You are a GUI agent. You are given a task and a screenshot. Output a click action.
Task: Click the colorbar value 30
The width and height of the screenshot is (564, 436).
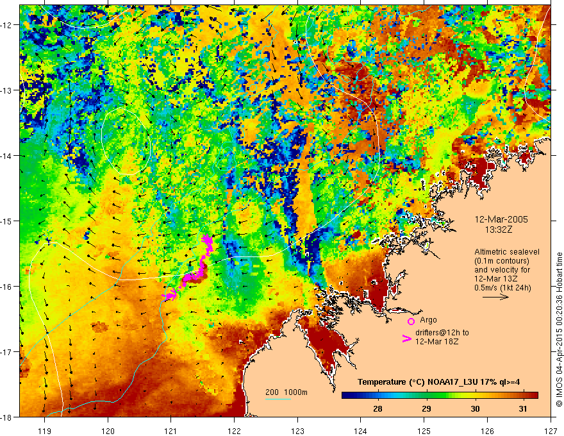click(475, 408)
